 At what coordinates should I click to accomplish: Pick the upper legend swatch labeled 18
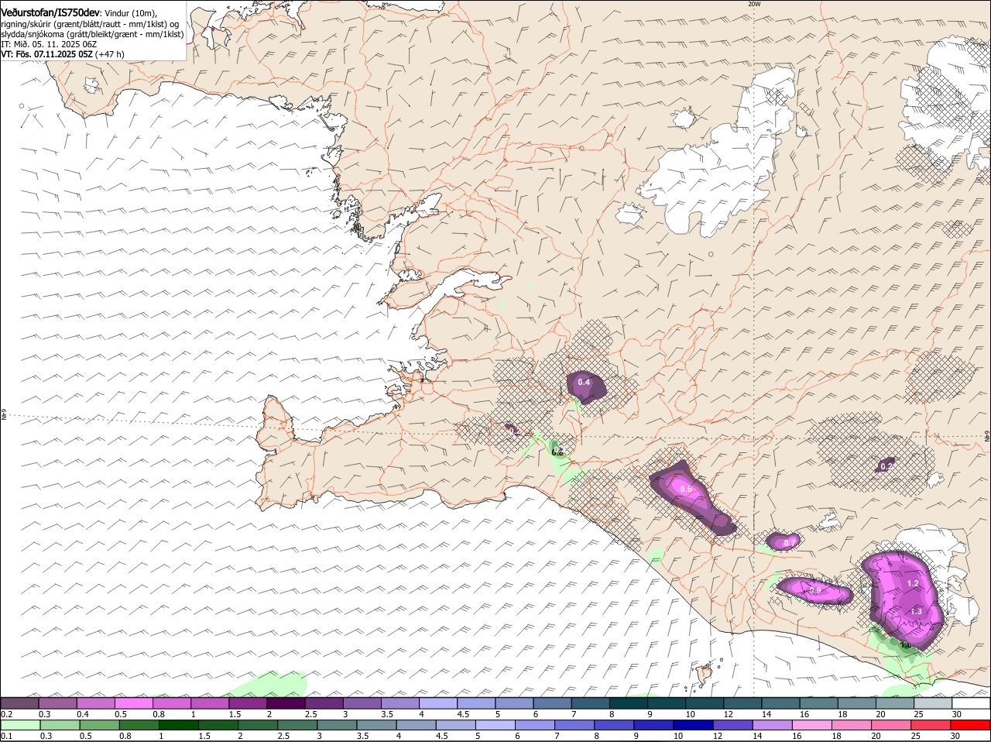tap(858, 703)
